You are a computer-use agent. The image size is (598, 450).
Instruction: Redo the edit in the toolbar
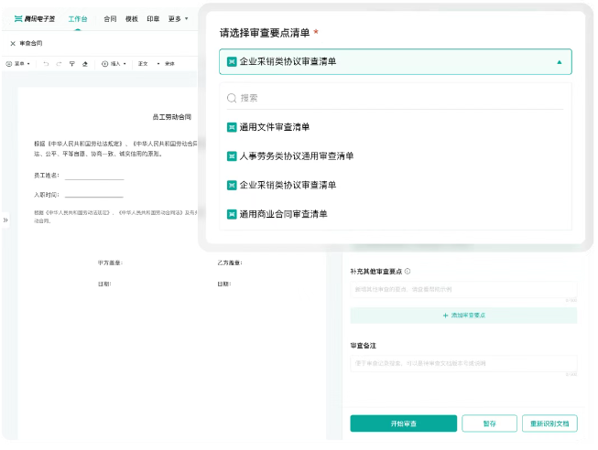pos(59,64)
